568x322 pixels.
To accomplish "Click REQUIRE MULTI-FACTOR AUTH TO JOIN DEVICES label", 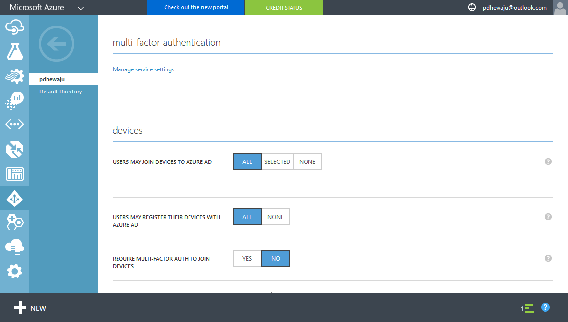I will pos(161,263).
